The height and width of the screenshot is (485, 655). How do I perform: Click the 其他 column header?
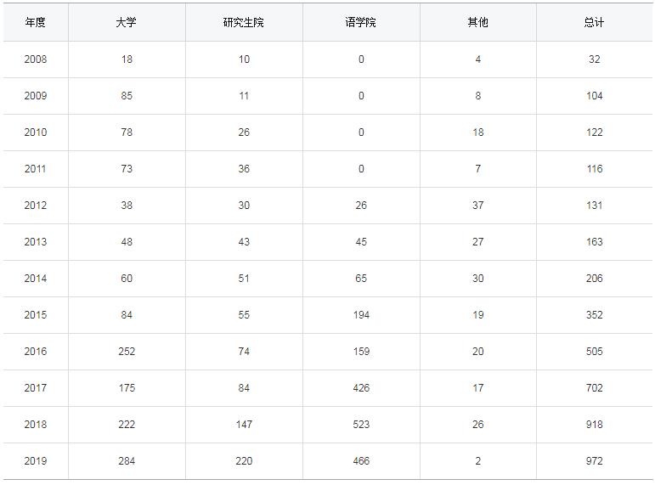point(478,22)
